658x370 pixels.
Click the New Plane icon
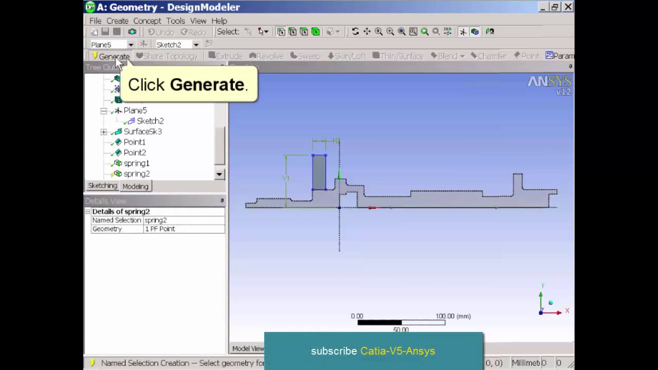143,45
